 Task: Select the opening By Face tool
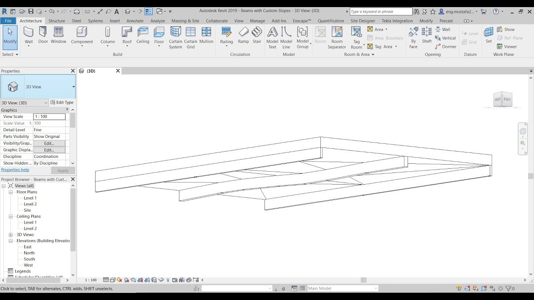click(x=413, y=37)
